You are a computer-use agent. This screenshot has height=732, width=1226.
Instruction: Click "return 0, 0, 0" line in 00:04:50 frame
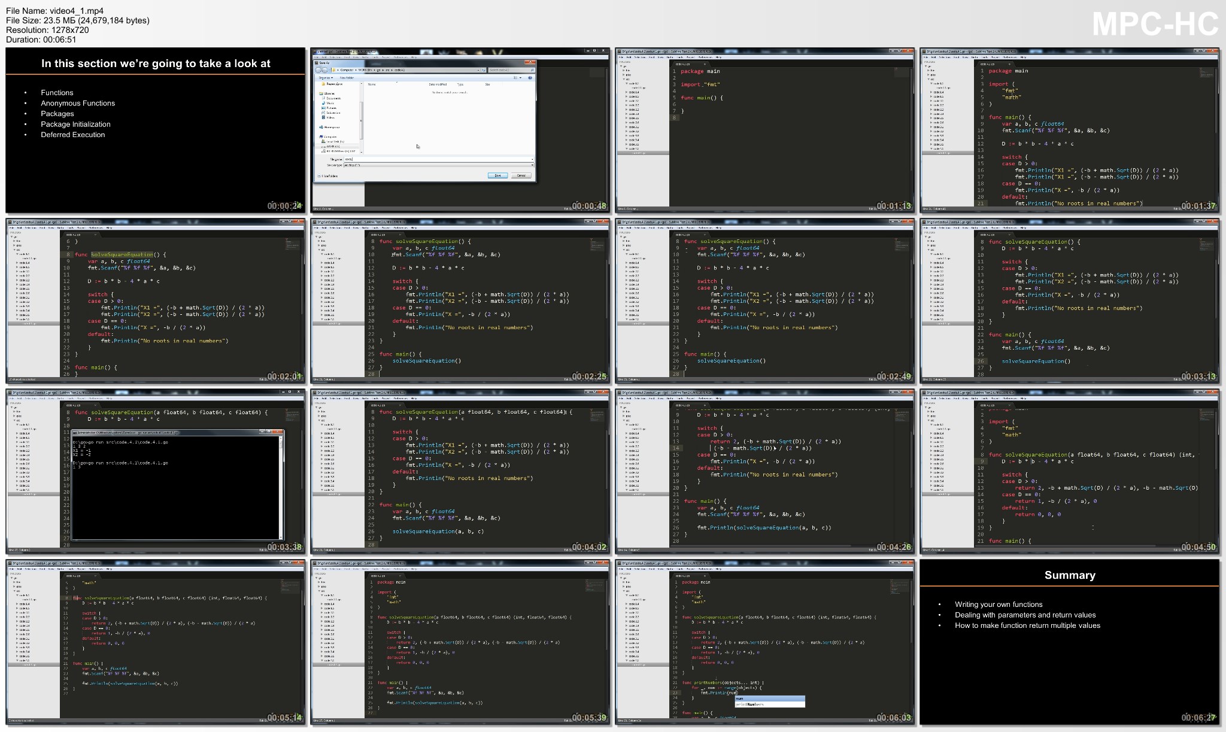[1037, 514]
